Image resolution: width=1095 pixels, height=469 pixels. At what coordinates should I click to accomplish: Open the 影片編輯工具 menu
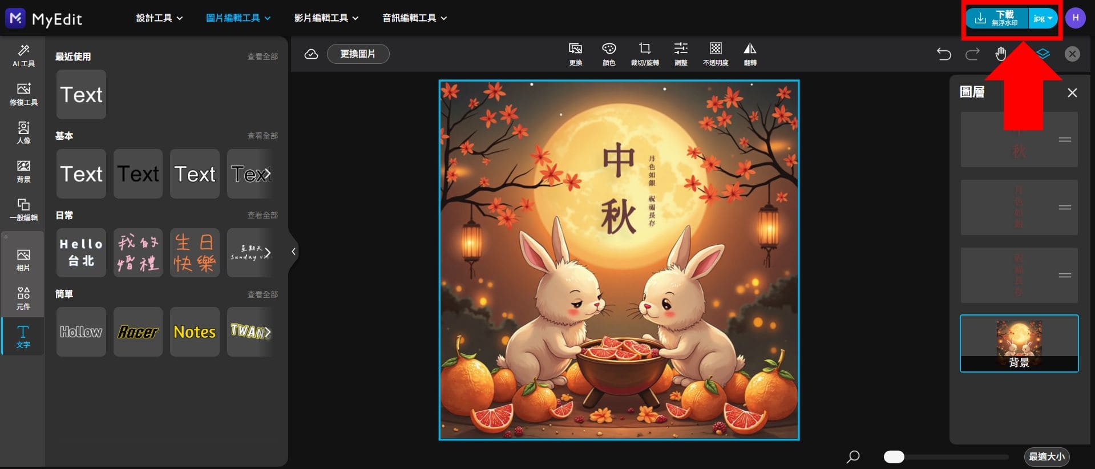coord(326,18)
